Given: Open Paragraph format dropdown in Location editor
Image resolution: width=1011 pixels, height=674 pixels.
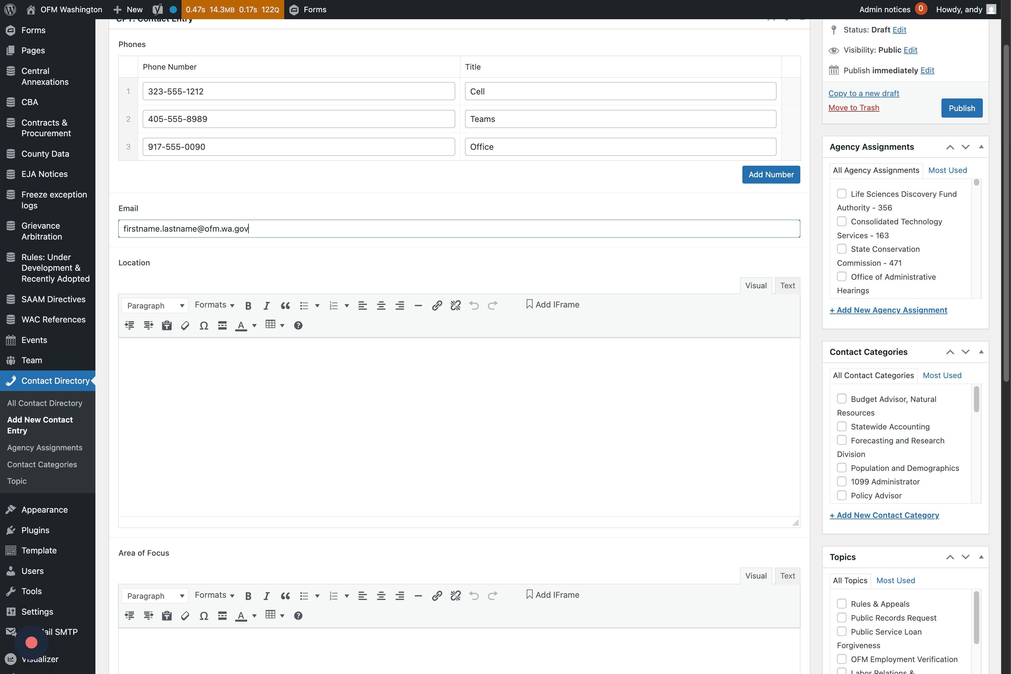Looking at the screenshot, I should point(155,306).
